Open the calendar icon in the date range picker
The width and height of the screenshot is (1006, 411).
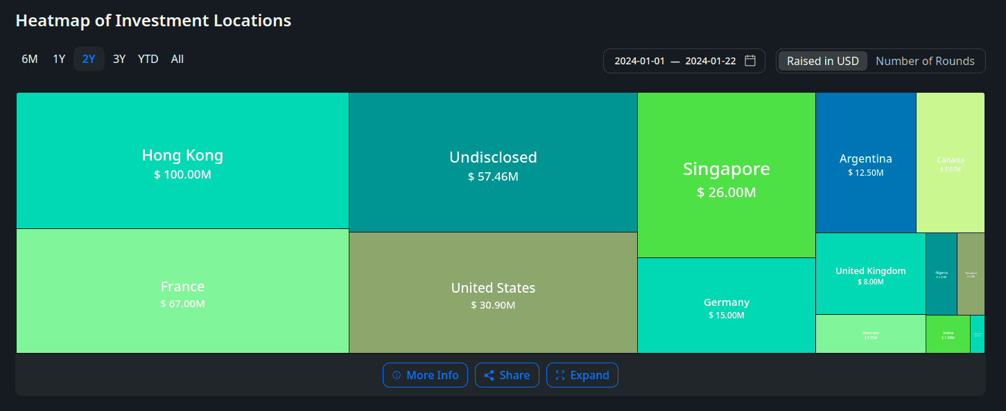click(x=749, y=61)
